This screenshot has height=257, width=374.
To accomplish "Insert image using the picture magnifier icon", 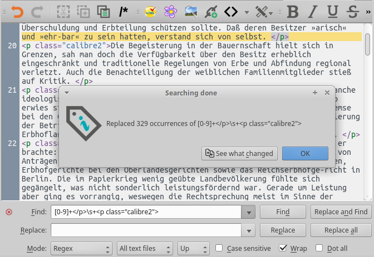I will click(191, 12).
